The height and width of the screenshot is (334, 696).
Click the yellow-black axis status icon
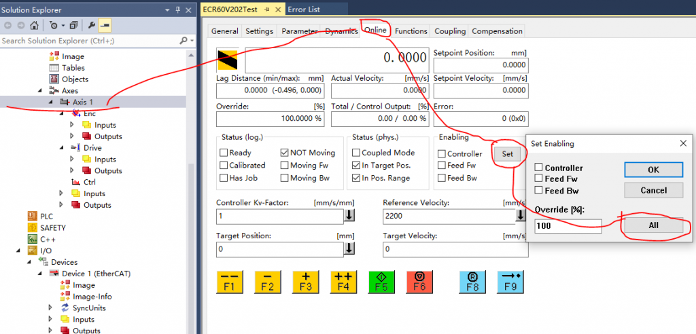(227, 60)
